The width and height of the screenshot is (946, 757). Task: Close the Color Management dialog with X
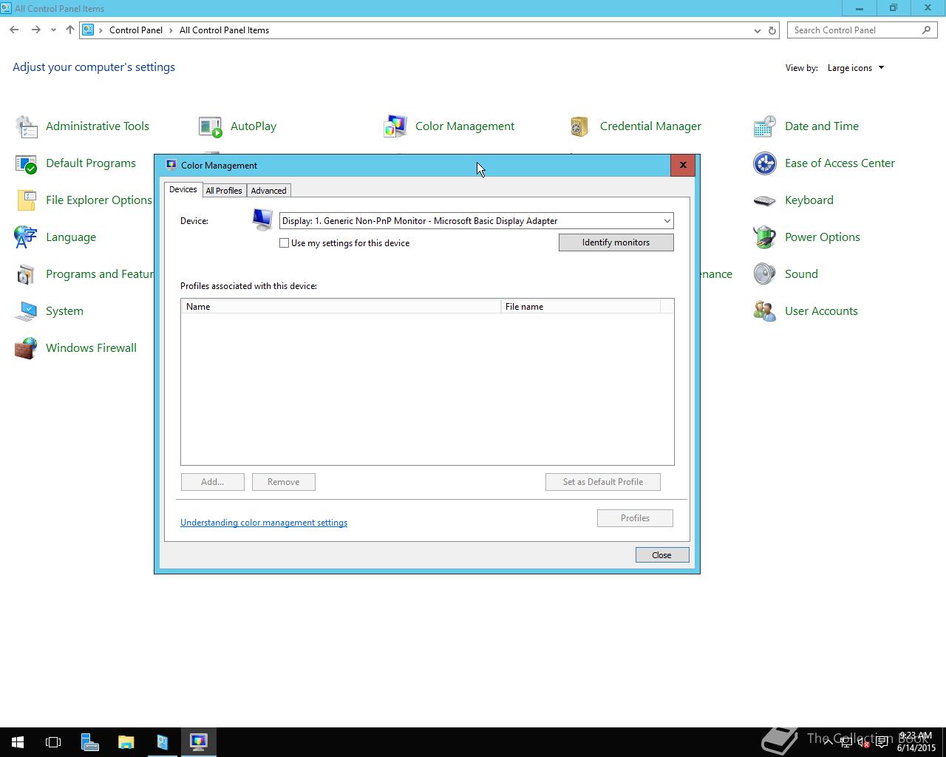[683, 165]
